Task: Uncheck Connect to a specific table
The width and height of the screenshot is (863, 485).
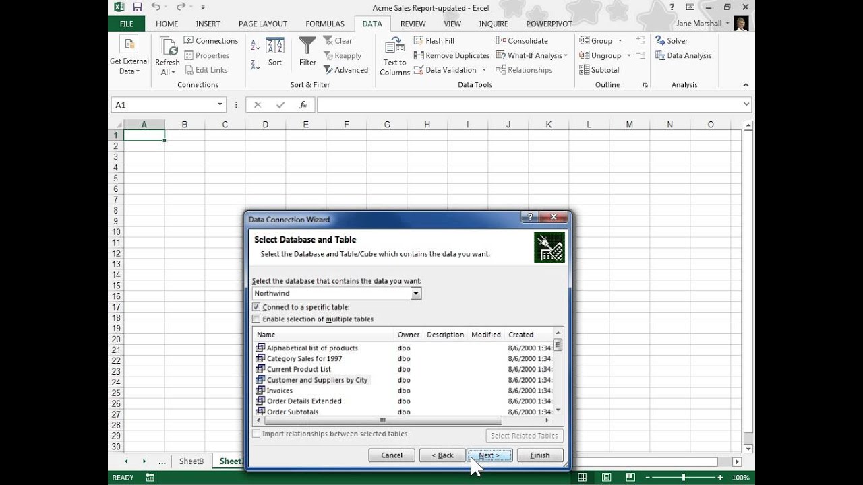Action: (256, 307)
